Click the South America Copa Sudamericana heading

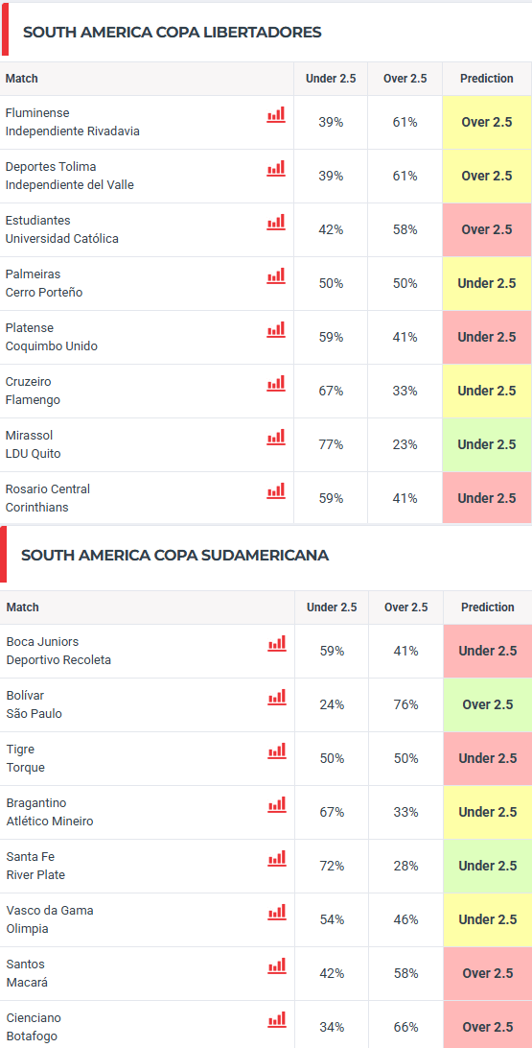(174, 556)
